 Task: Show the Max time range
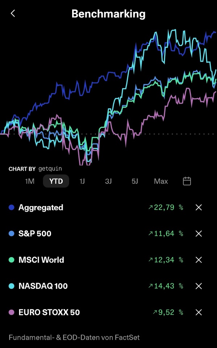pos(161,181)
